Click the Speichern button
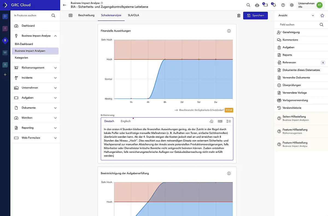 click(x=255, y=16)
